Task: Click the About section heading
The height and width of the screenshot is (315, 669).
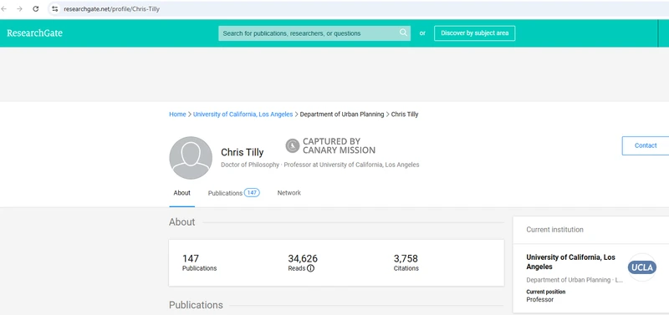Action: 181,222
